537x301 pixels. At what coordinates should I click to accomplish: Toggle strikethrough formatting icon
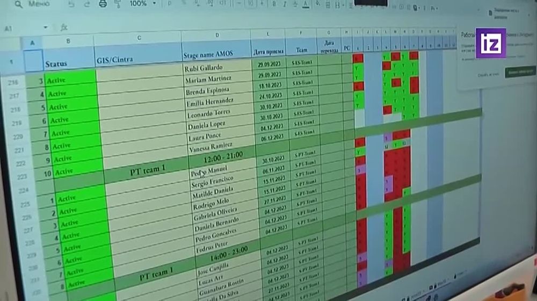[295, 4]
